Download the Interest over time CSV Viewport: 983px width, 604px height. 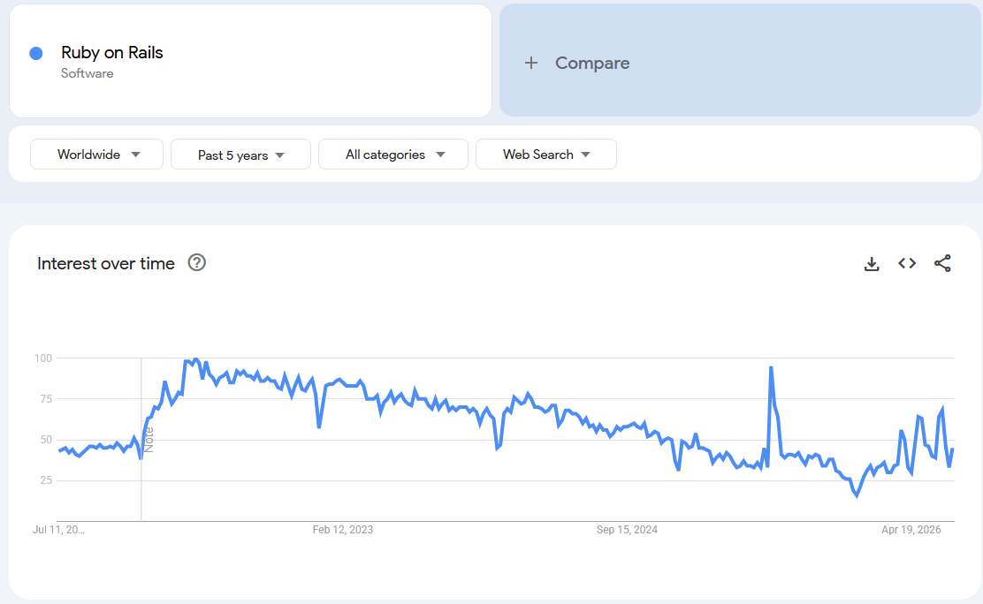872,264
